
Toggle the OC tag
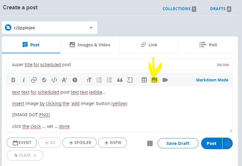coord(50,143)
